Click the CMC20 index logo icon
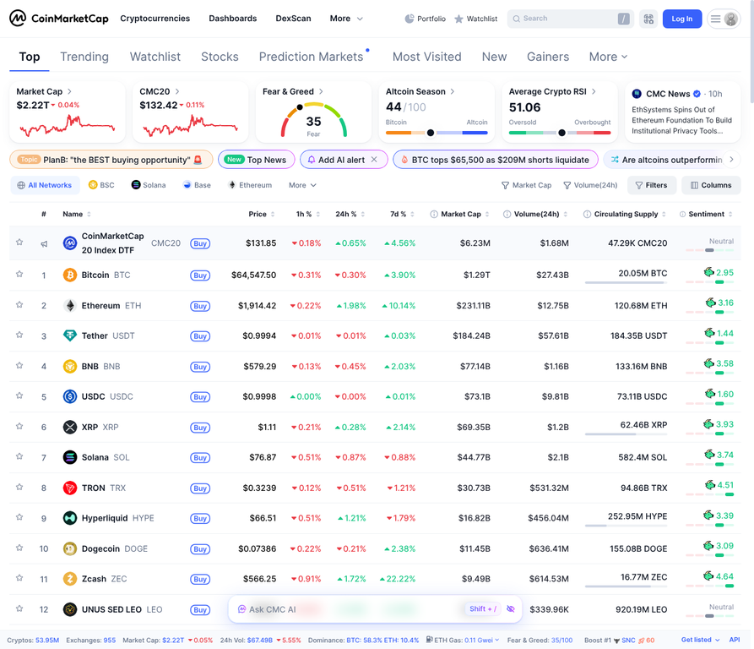 (70, 243)
